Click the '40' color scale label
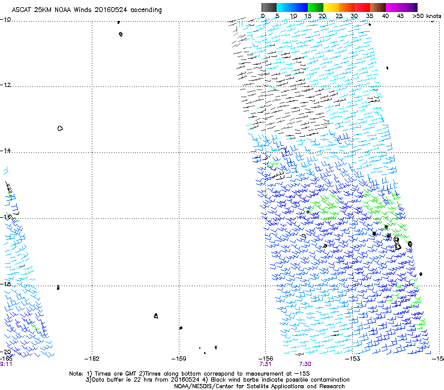Image resolution: width=444 pixels, height=390 pixels. pyautogui.click(x=385, y=16)
